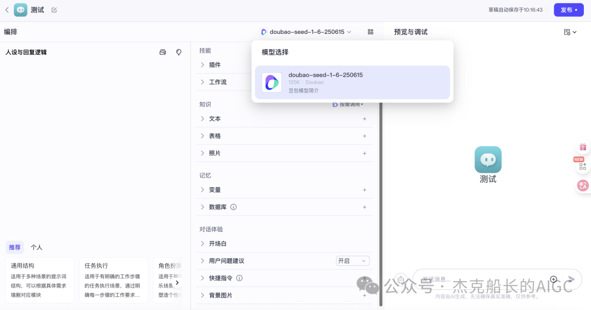The height and width of the screenshot is (310, 591).
Task: Choose the 任务执行 prompt template card
Action: (113, 280)
